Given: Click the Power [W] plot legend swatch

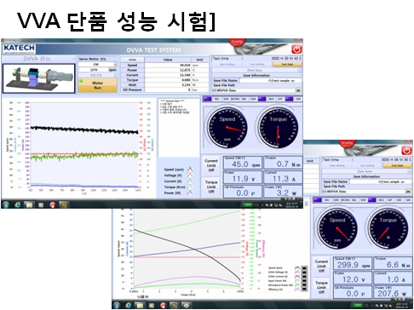Looking at the screenshot, I should [x=190, y=192].
